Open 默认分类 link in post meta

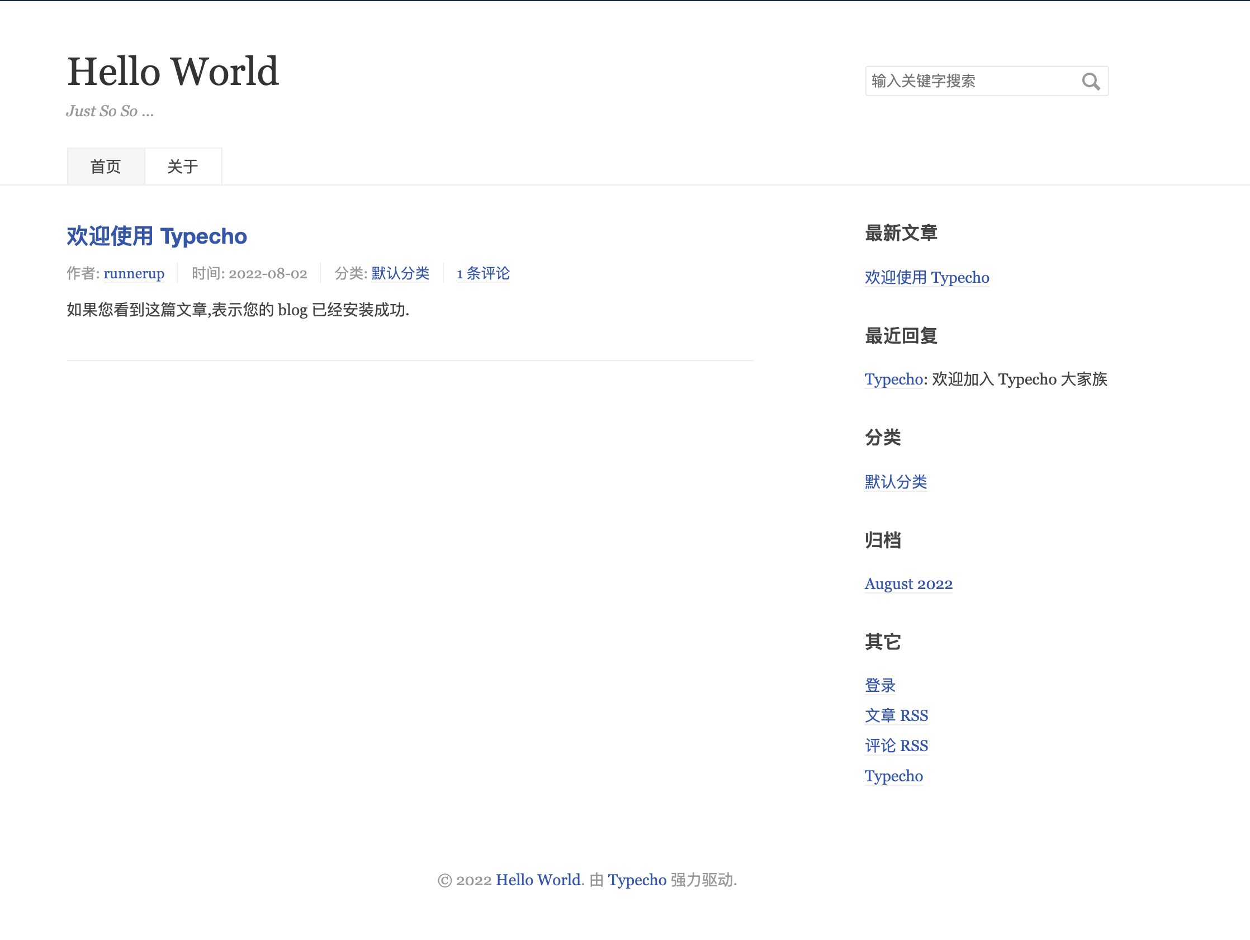pos(400,273)
